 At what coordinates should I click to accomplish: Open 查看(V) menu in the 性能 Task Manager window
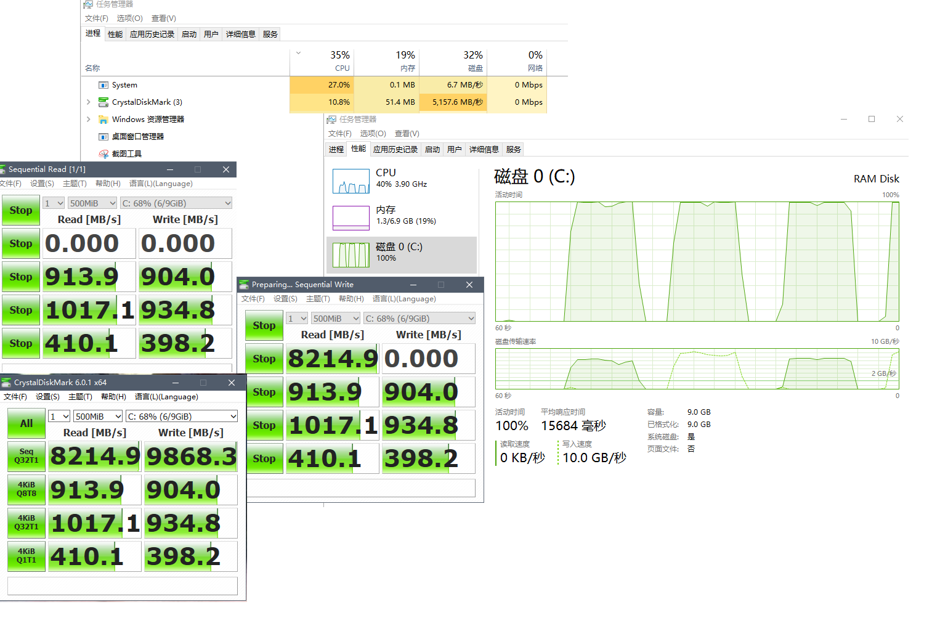pos(407,134)
